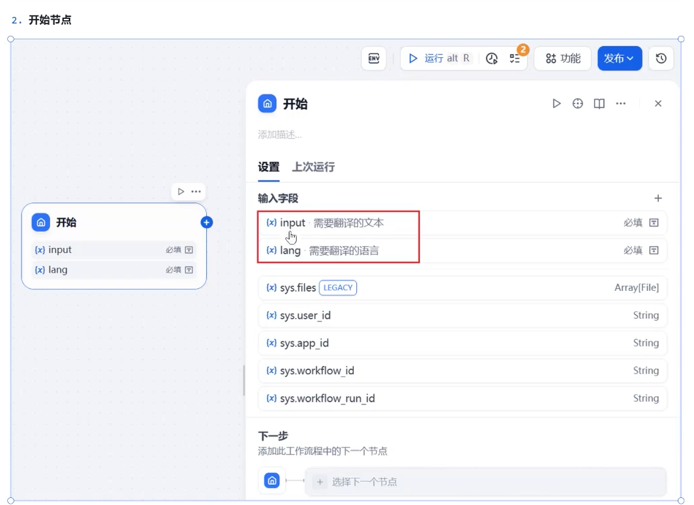The height and width of the screenshot is (505, 694).
Task: Click text-type icon on input panel row
Action: point(654,223)
